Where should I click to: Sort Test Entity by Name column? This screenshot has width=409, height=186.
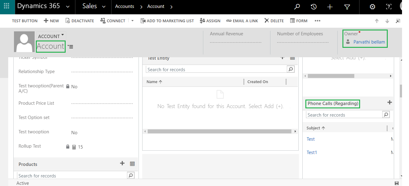pos(154,82)
